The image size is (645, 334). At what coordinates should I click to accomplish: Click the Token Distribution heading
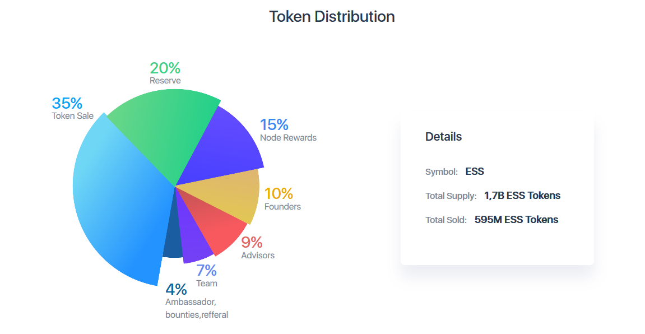(332, 17)
